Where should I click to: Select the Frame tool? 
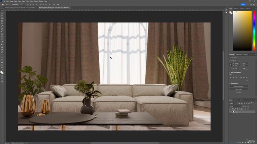pos(2,23)
